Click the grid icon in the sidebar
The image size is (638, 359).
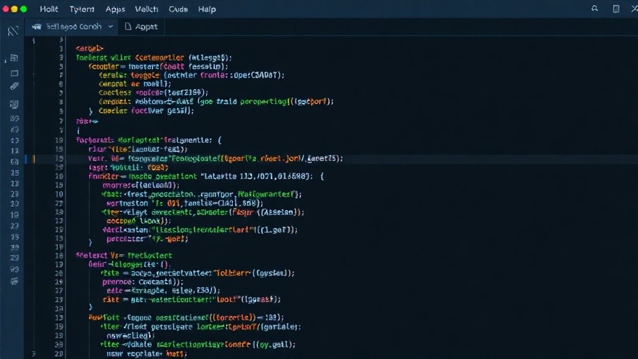(x=14, y=105)
